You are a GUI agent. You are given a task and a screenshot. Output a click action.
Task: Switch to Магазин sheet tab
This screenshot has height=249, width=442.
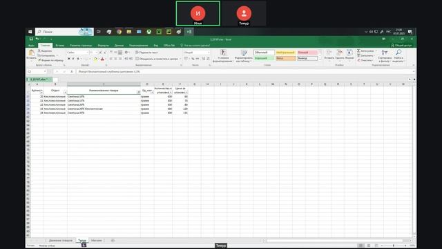[97, 241]
